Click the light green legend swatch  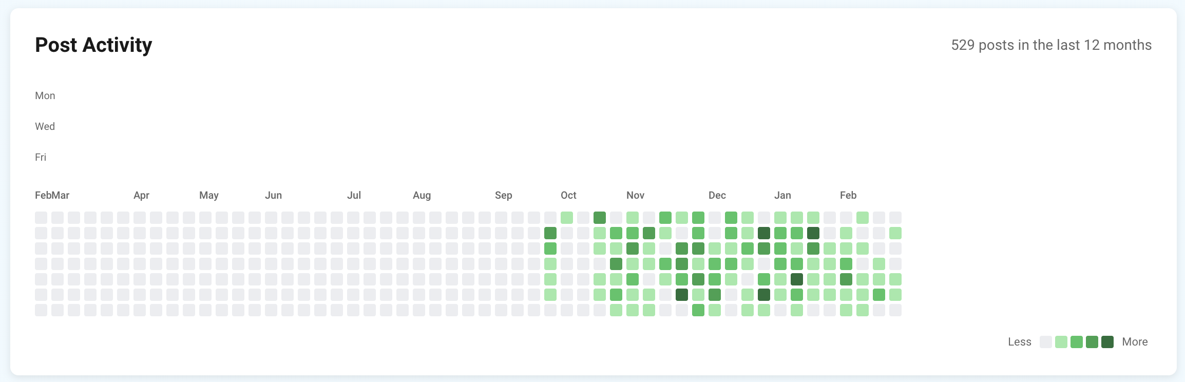[x=1061, y=342]
